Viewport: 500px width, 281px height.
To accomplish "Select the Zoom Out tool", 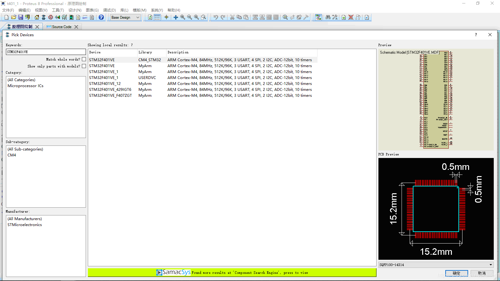I will pos(189,17).
